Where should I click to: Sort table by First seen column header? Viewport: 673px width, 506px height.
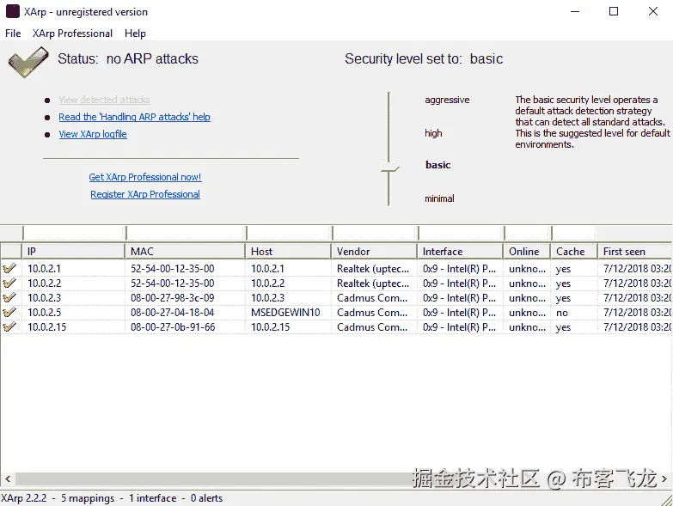coord(635,252)
